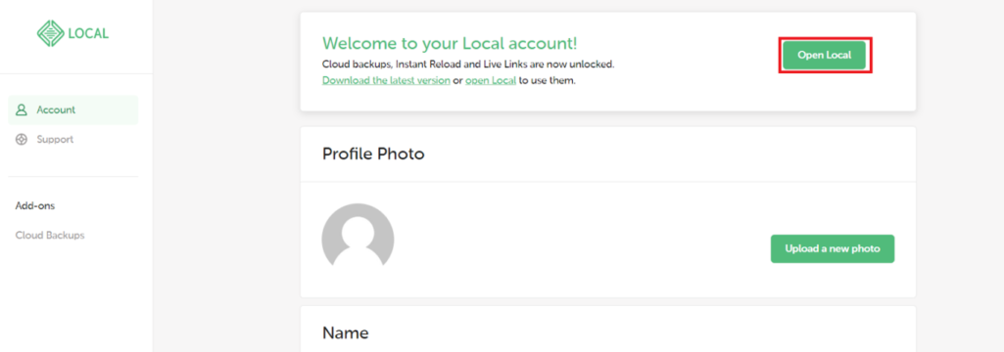
Task: Click the inline open Local text link
Action: [491, 81]
